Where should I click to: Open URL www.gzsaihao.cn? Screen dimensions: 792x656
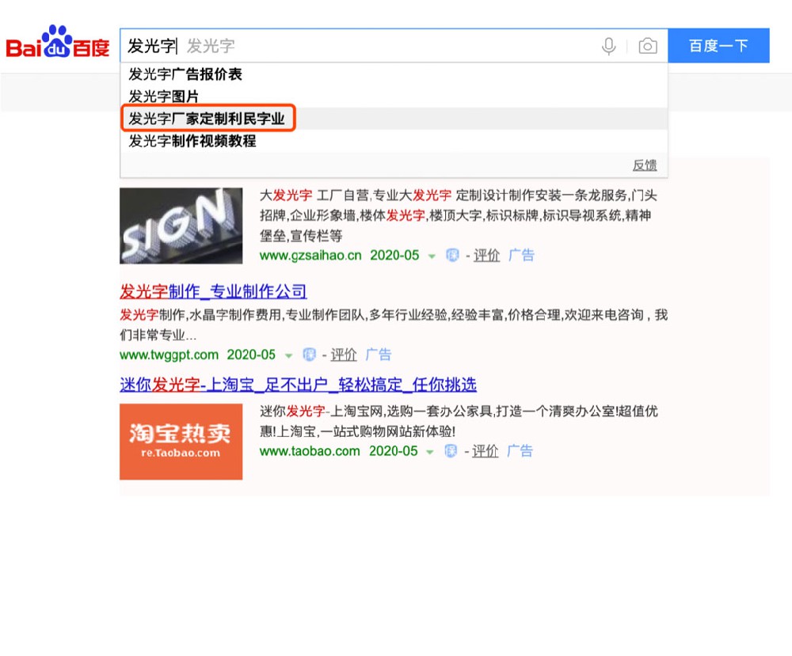pyautogui.click(x=310, y=256)
